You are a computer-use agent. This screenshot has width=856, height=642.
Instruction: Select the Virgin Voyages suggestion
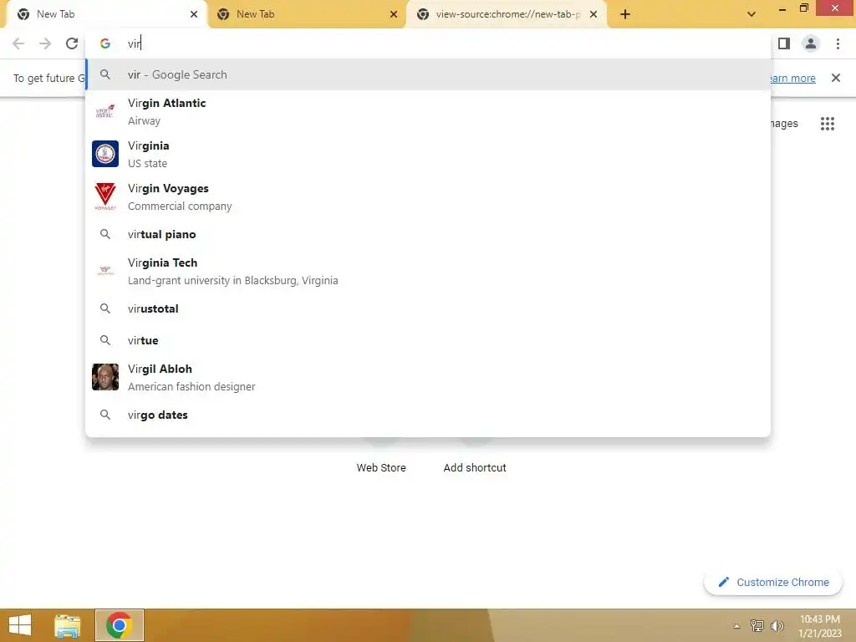click(x=428, y=196)
